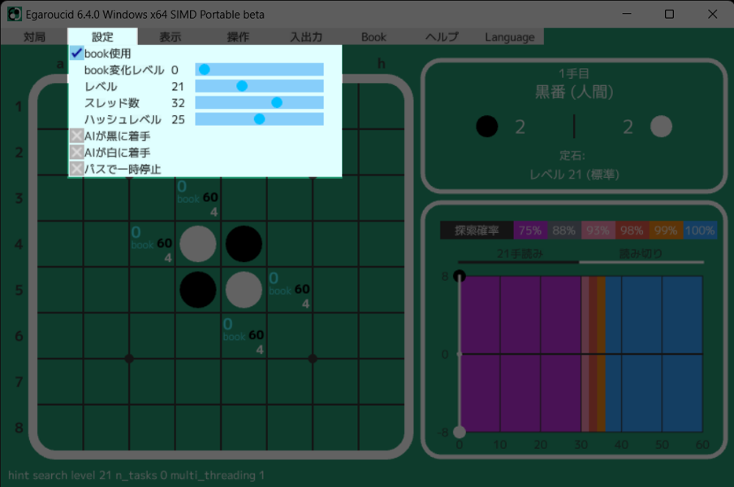The height and width of the screenshot is (487, 734).
Task: Close the Egaroucid window
Action: tap(712, 14)
